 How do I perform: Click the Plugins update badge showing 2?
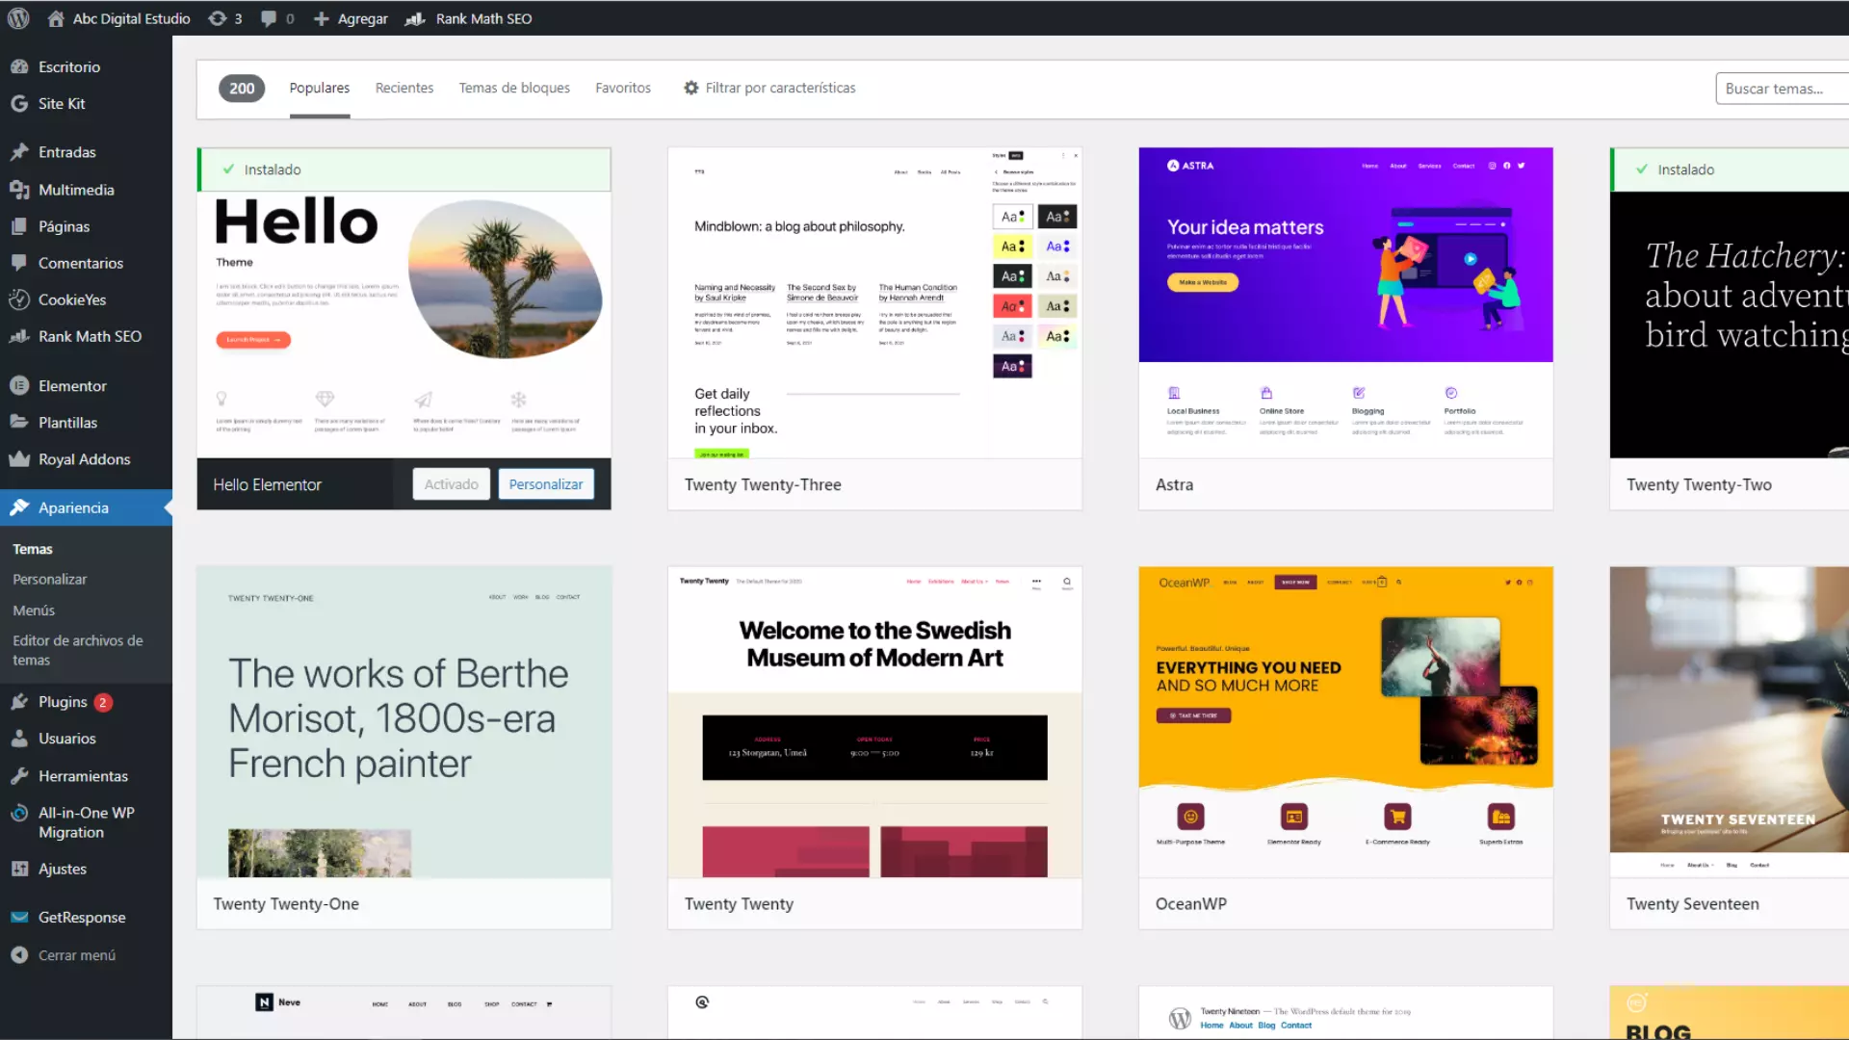103,702
